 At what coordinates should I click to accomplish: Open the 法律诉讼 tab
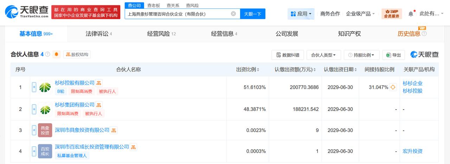click(99, 34)
